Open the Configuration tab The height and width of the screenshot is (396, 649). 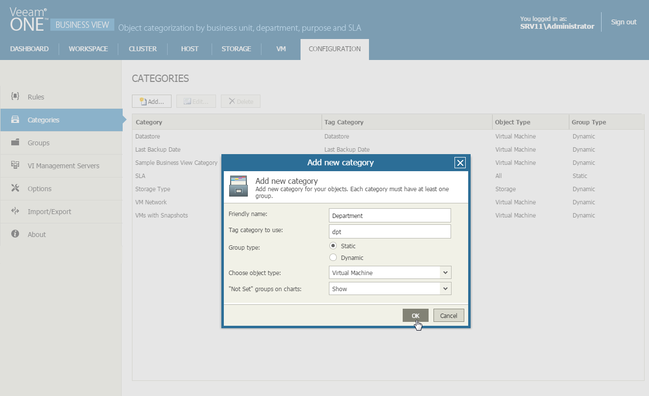pyautogui.click(x=335, y=49)
